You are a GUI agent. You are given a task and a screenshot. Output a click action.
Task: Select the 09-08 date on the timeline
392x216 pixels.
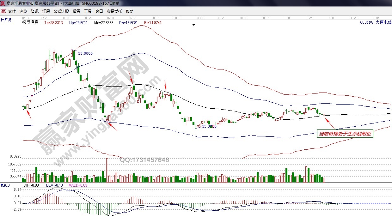tap(199, 18)
